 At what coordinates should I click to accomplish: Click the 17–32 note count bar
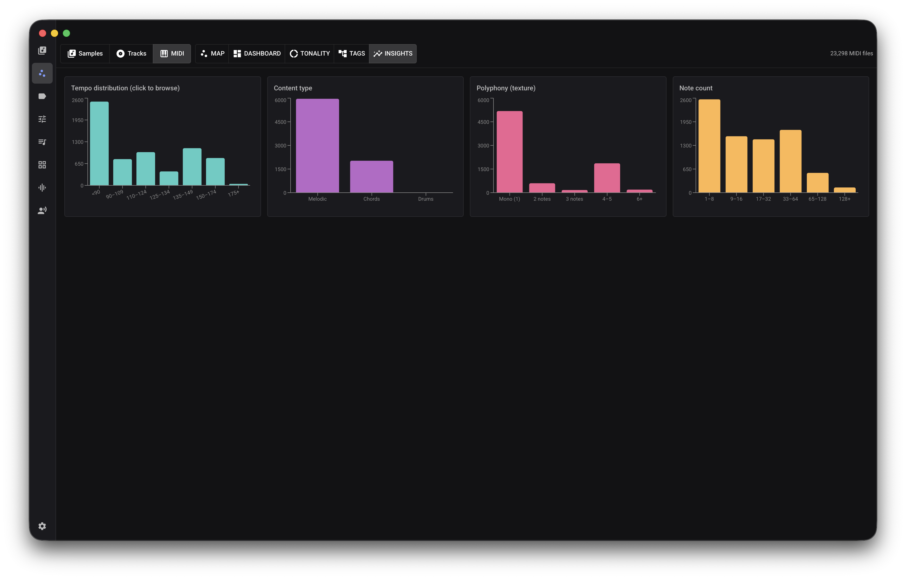tap(764, 166)
